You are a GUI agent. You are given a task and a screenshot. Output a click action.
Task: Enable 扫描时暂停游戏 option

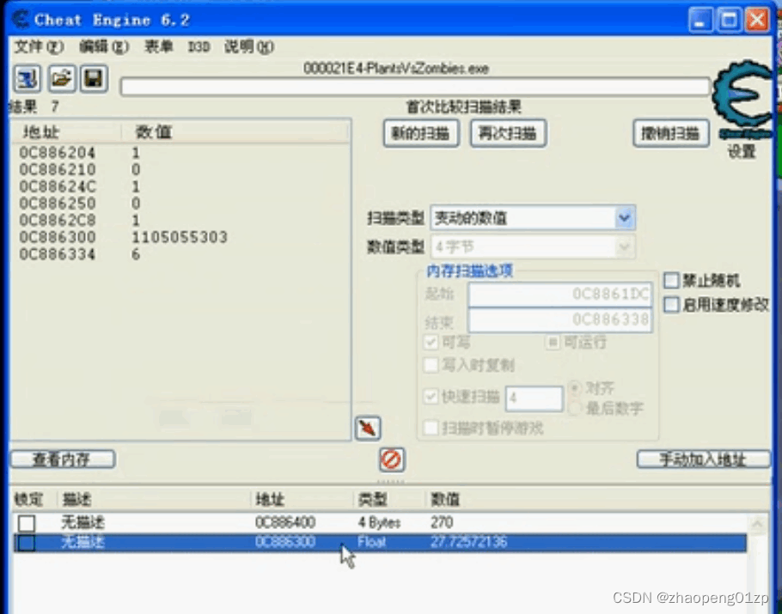(431, 428)
